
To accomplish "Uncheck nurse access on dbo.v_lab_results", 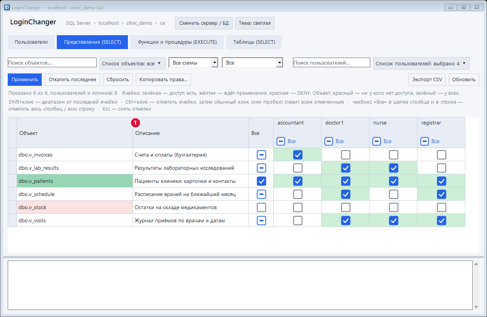I will click(393, 168).
